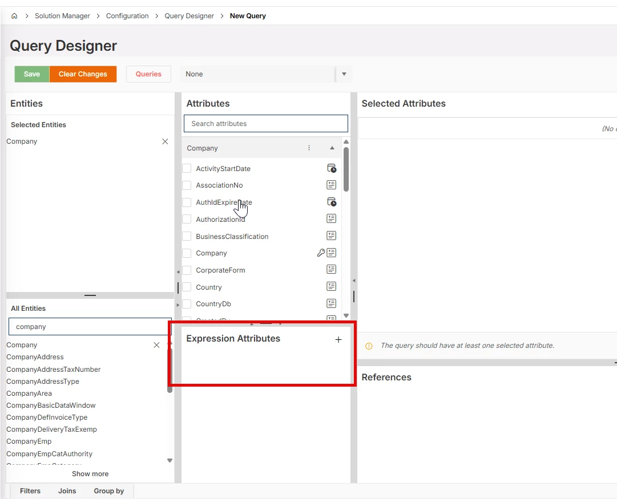Switch to the Joins tab
This screenshot has height=499, width=617.
67,491
